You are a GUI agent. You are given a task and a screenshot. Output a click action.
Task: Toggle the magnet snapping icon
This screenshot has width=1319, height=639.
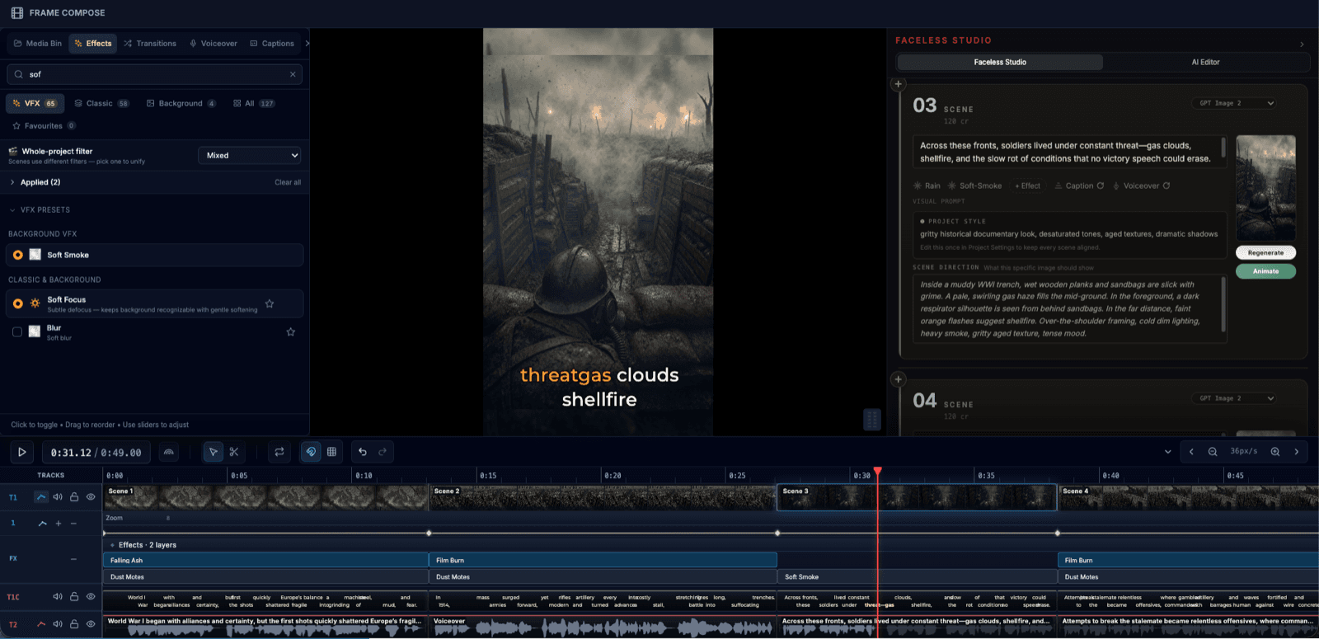pyautogui.click(x=311, y=452)
